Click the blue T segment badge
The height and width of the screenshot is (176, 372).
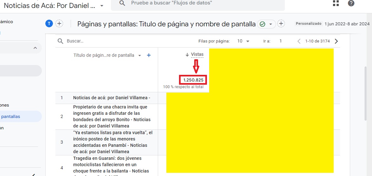49,23
